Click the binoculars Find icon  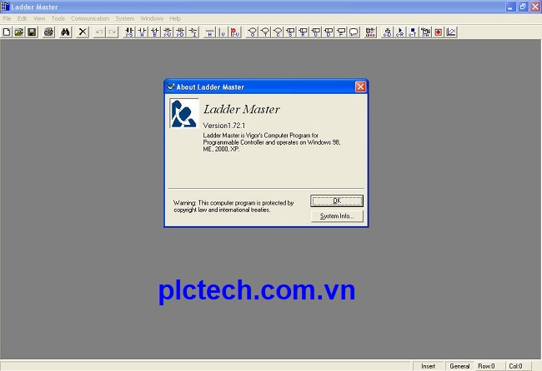pyautogui.click(x=65, y=32)
